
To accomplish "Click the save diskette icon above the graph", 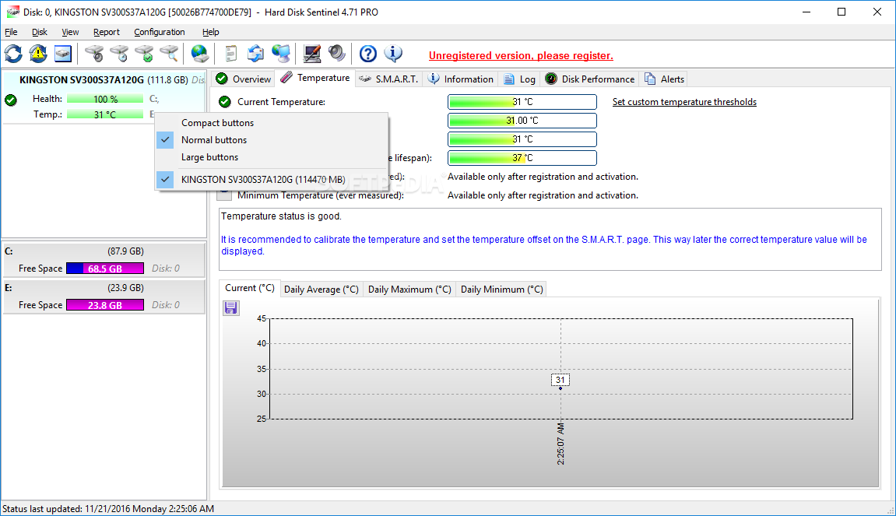I will point(231,308).
